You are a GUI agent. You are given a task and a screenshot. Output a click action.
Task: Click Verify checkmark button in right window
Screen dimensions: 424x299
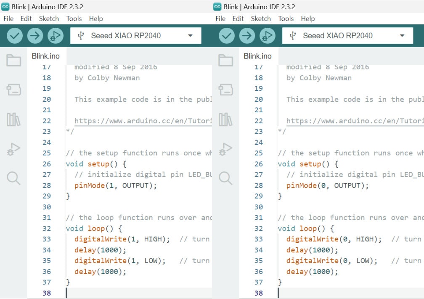tap(227, 36)
